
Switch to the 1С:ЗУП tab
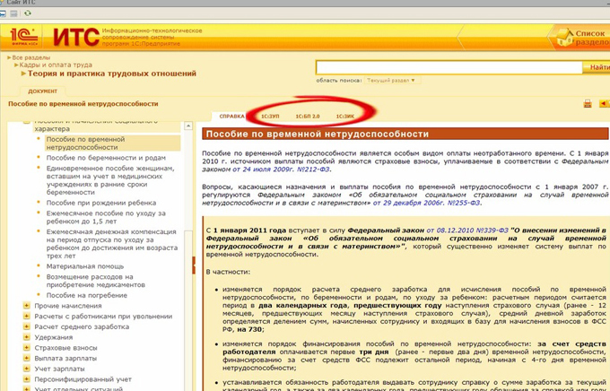click(270, 117)
